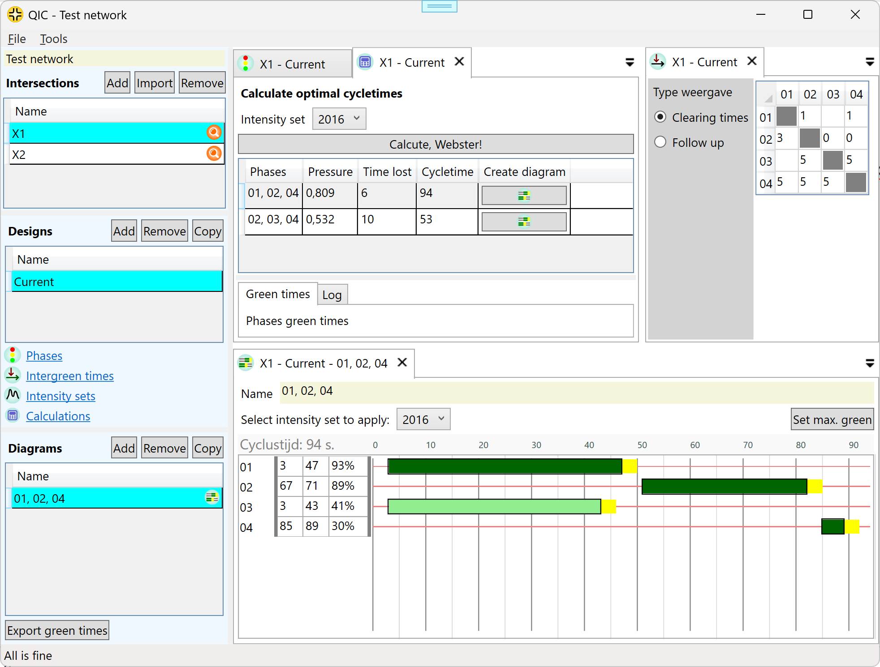Click the traffic light Phases icon in sidebar
Viewport: 880px width, 667px height.
[13, 355]
